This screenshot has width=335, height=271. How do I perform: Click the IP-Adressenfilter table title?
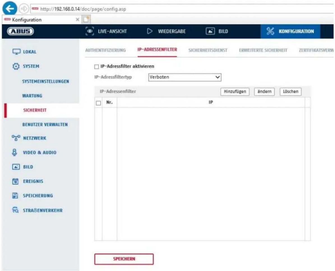[x=118, y=92]
